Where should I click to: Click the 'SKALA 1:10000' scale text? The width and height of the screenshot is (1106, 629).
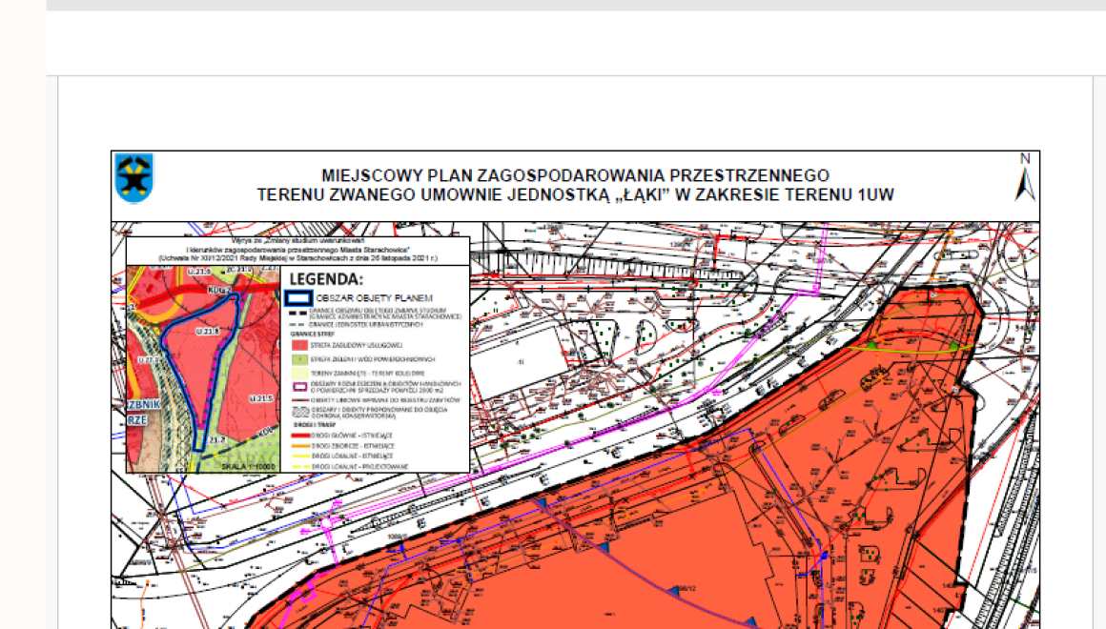pos(251,466)
